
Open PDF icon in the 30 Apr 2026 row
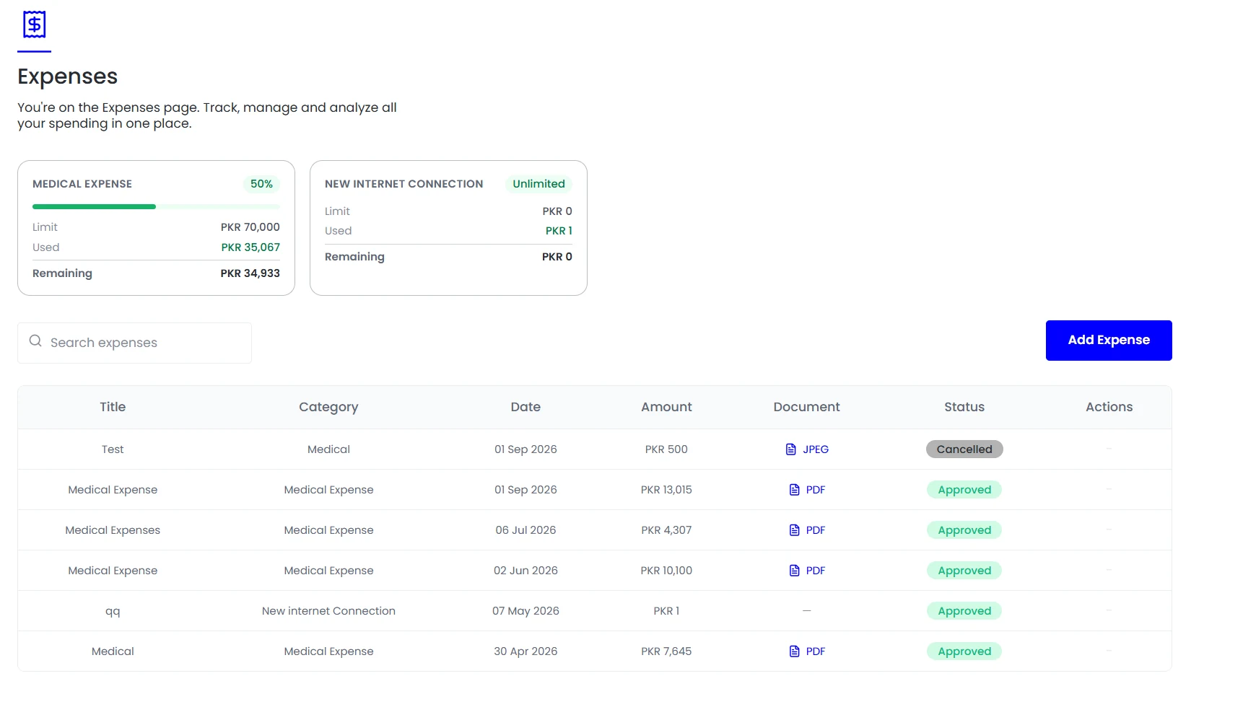[x=795, y=651]
